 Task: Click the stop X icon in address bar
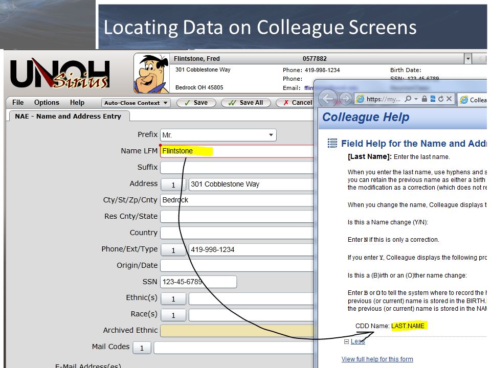[x=449, y=99]
